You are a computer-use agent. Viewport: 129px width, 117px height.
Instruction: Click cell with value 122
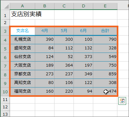[83, 83]
